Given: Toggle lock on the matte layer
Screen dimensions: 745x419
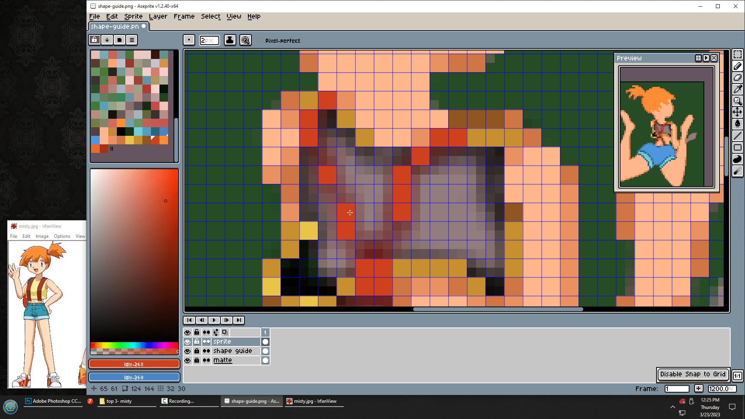Looking at the screenshot, I should tap(197, 360).
